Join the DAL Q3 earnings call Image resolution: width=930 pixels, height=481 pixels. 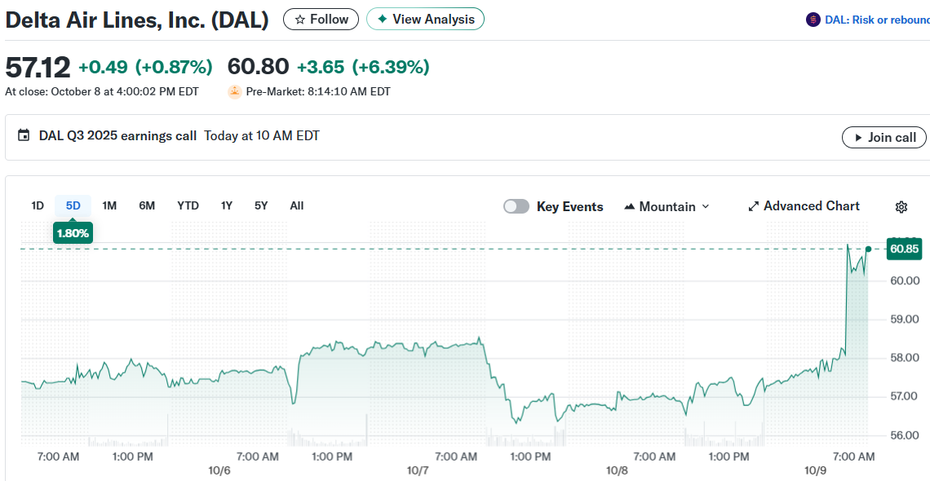[x=883, y=138]
